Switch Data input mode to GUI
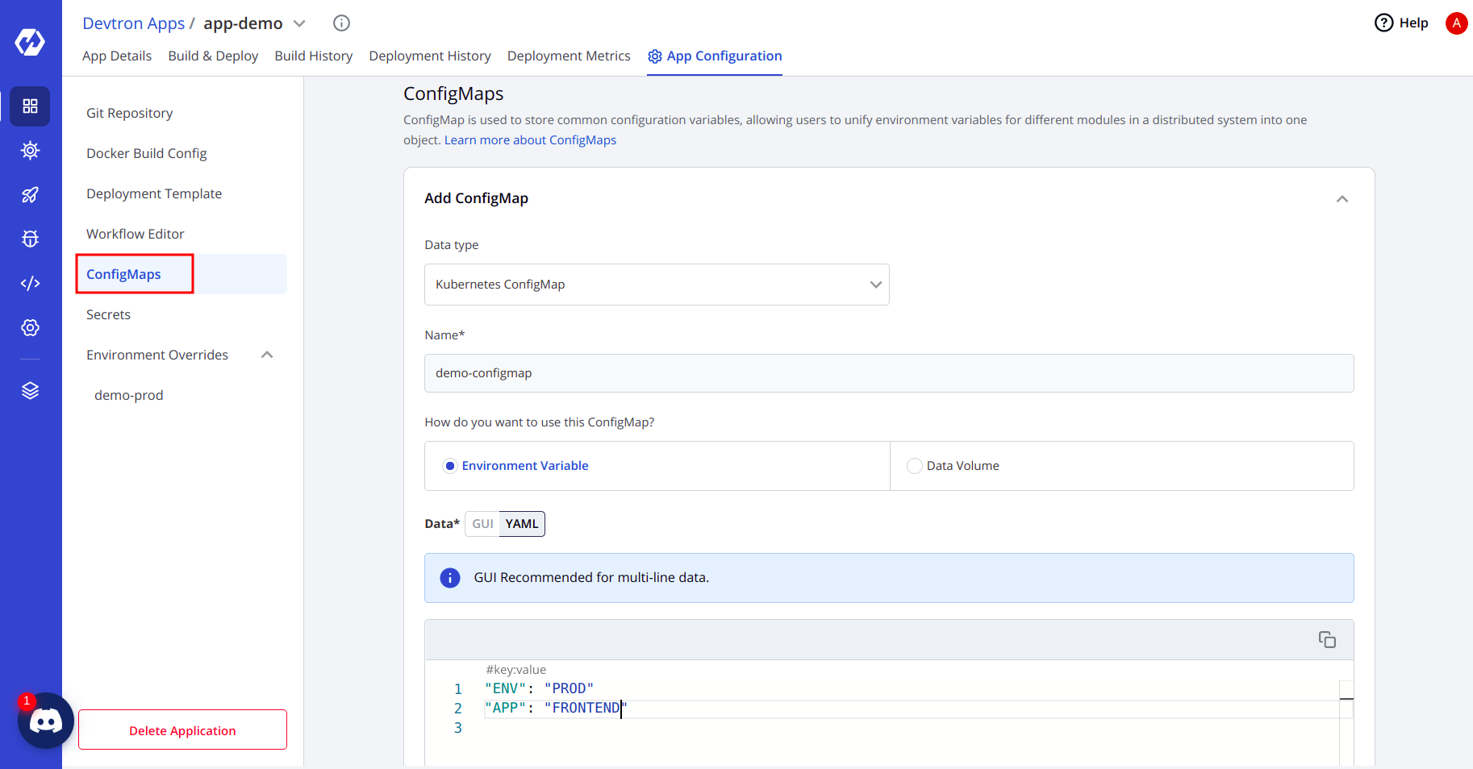The image size is (1473, 769). click(482, 523)
